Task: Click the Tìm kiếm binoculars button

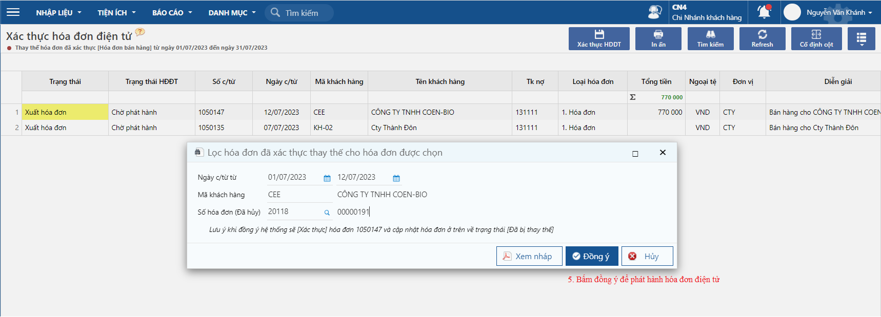Action: (x=710, y=38)
